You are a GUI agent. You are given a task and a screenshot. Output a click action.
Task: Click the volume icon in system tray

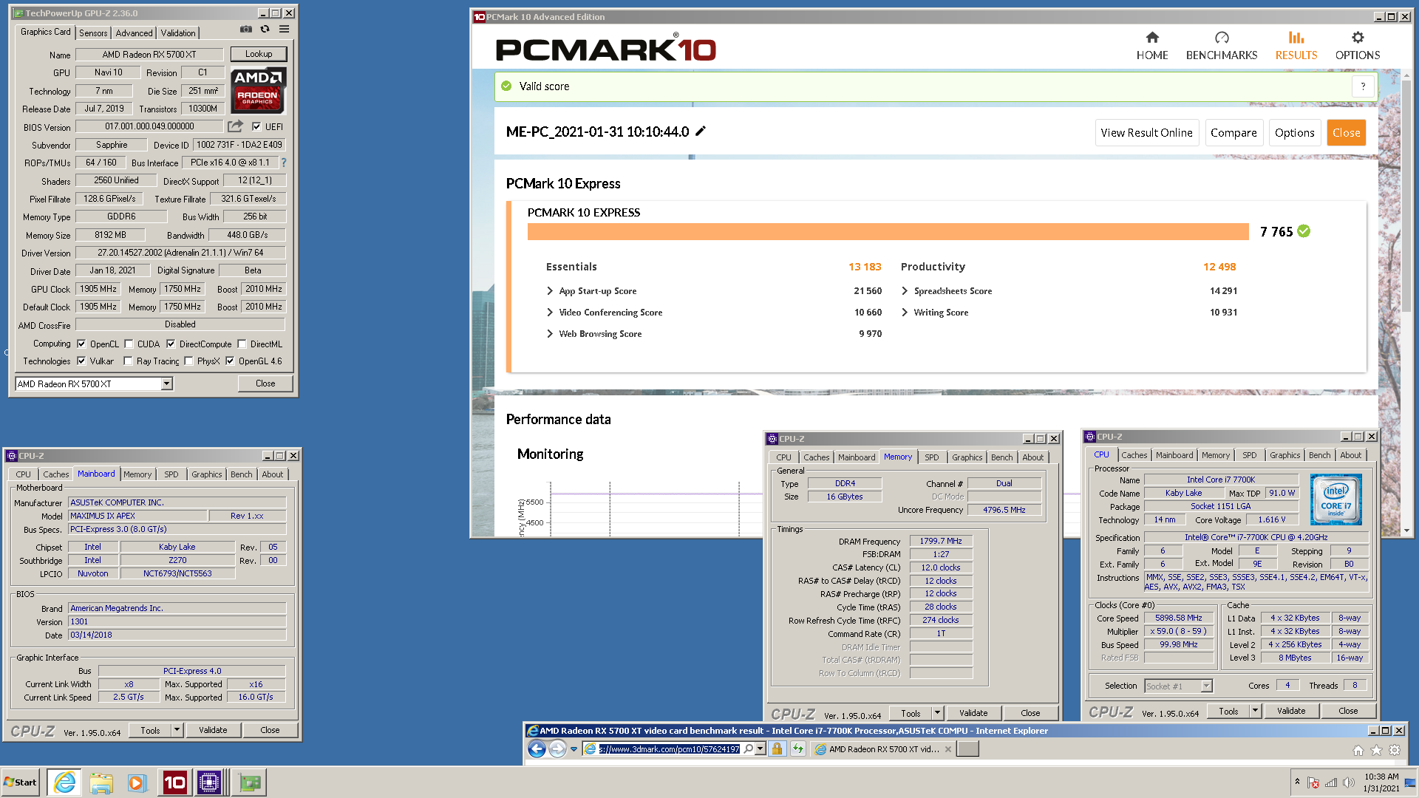click(x=1348, y=782)
